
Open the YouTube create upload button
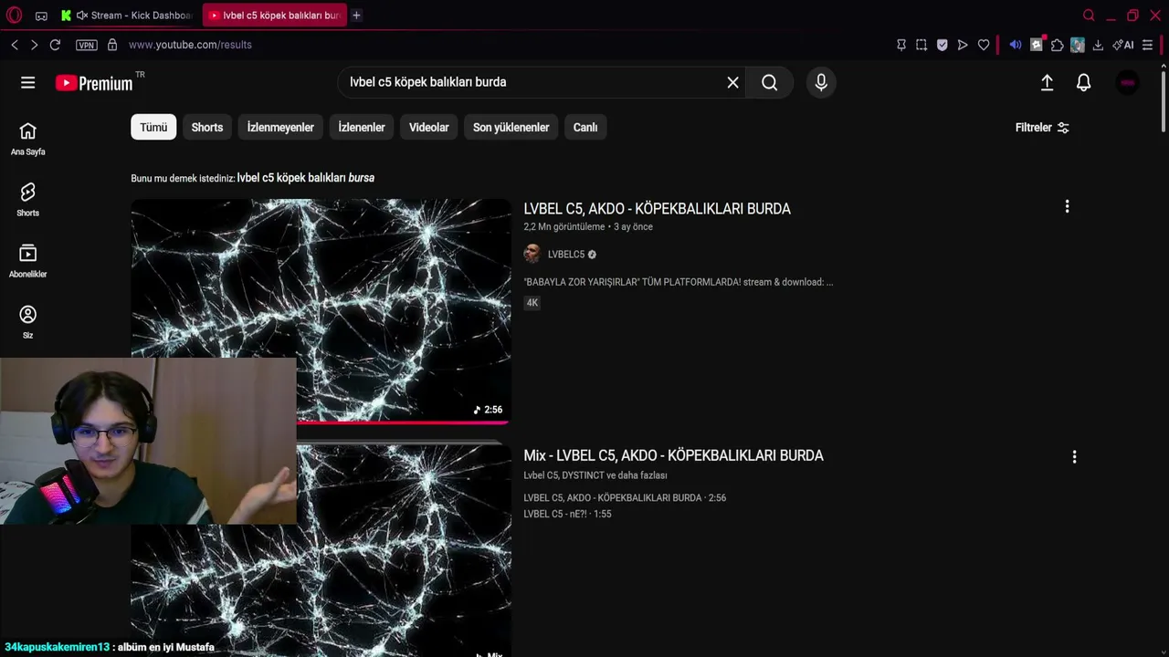click(1048, 82)
